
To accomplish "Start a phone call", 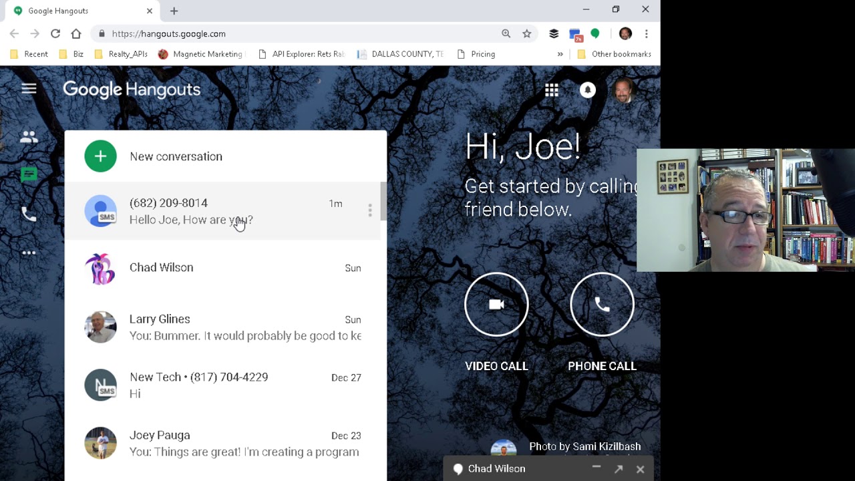I will [602, 304].
